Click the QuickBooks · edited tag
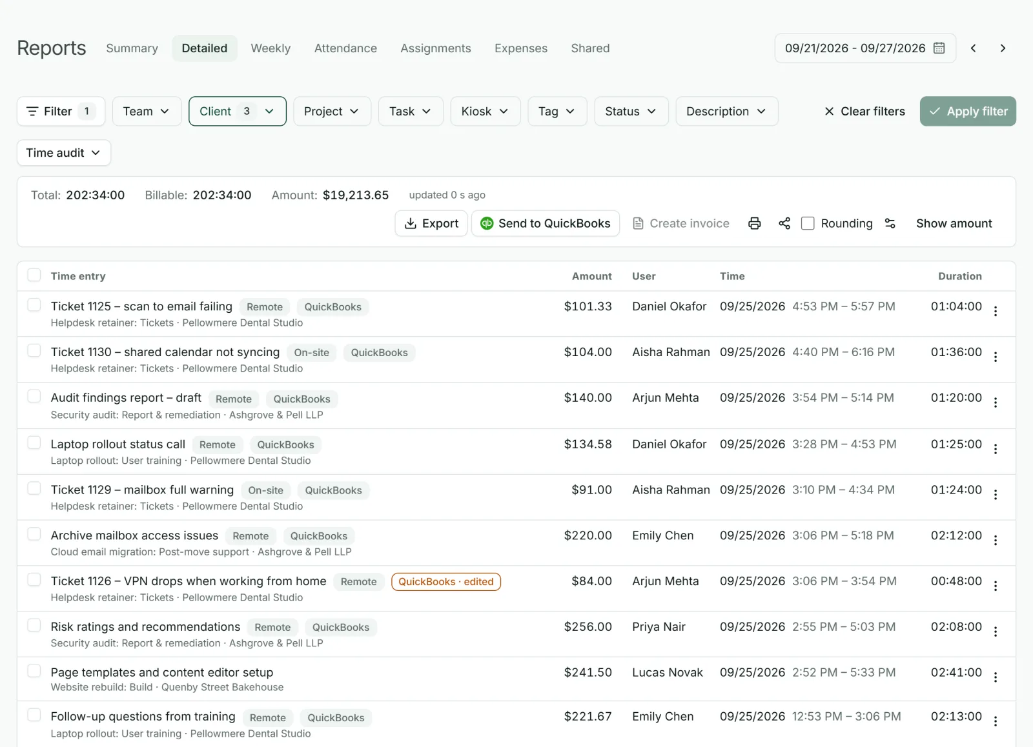The width and height of the screenshot is (1033, 747). (x=446, y=582)
